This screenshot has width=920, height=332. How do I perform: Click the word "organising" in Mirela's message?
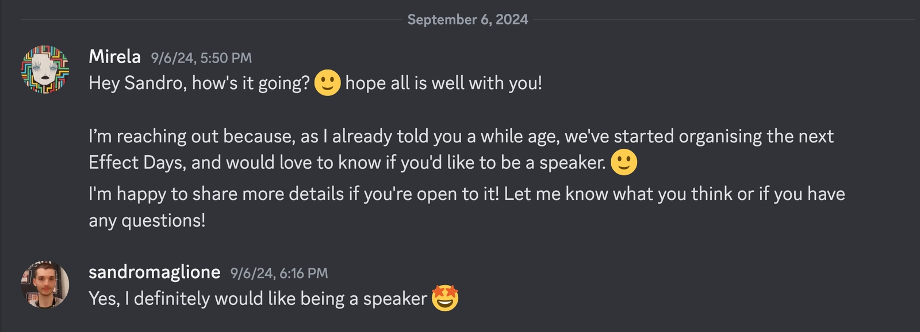click(720, 137)
